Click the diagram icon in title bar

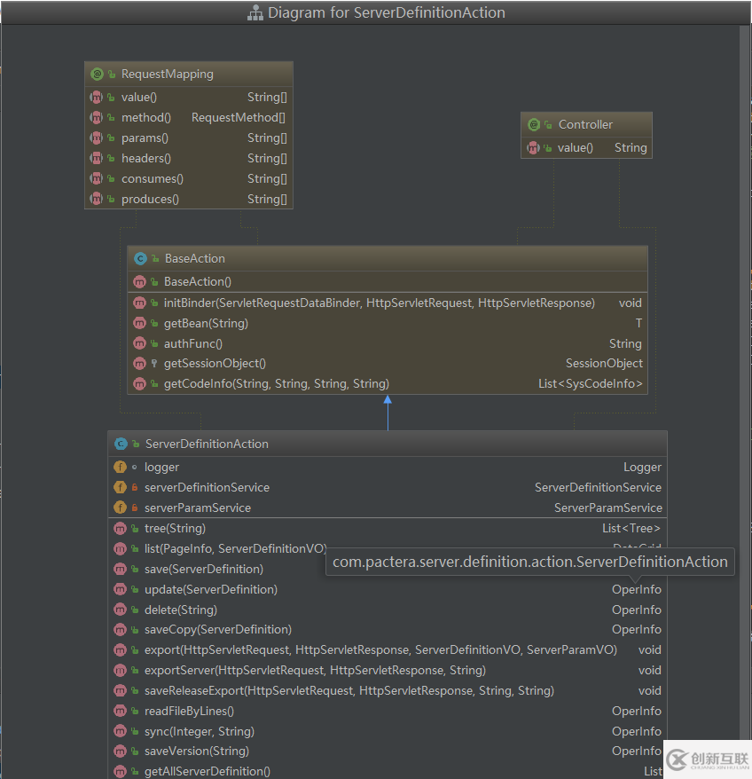coord(255,13)
